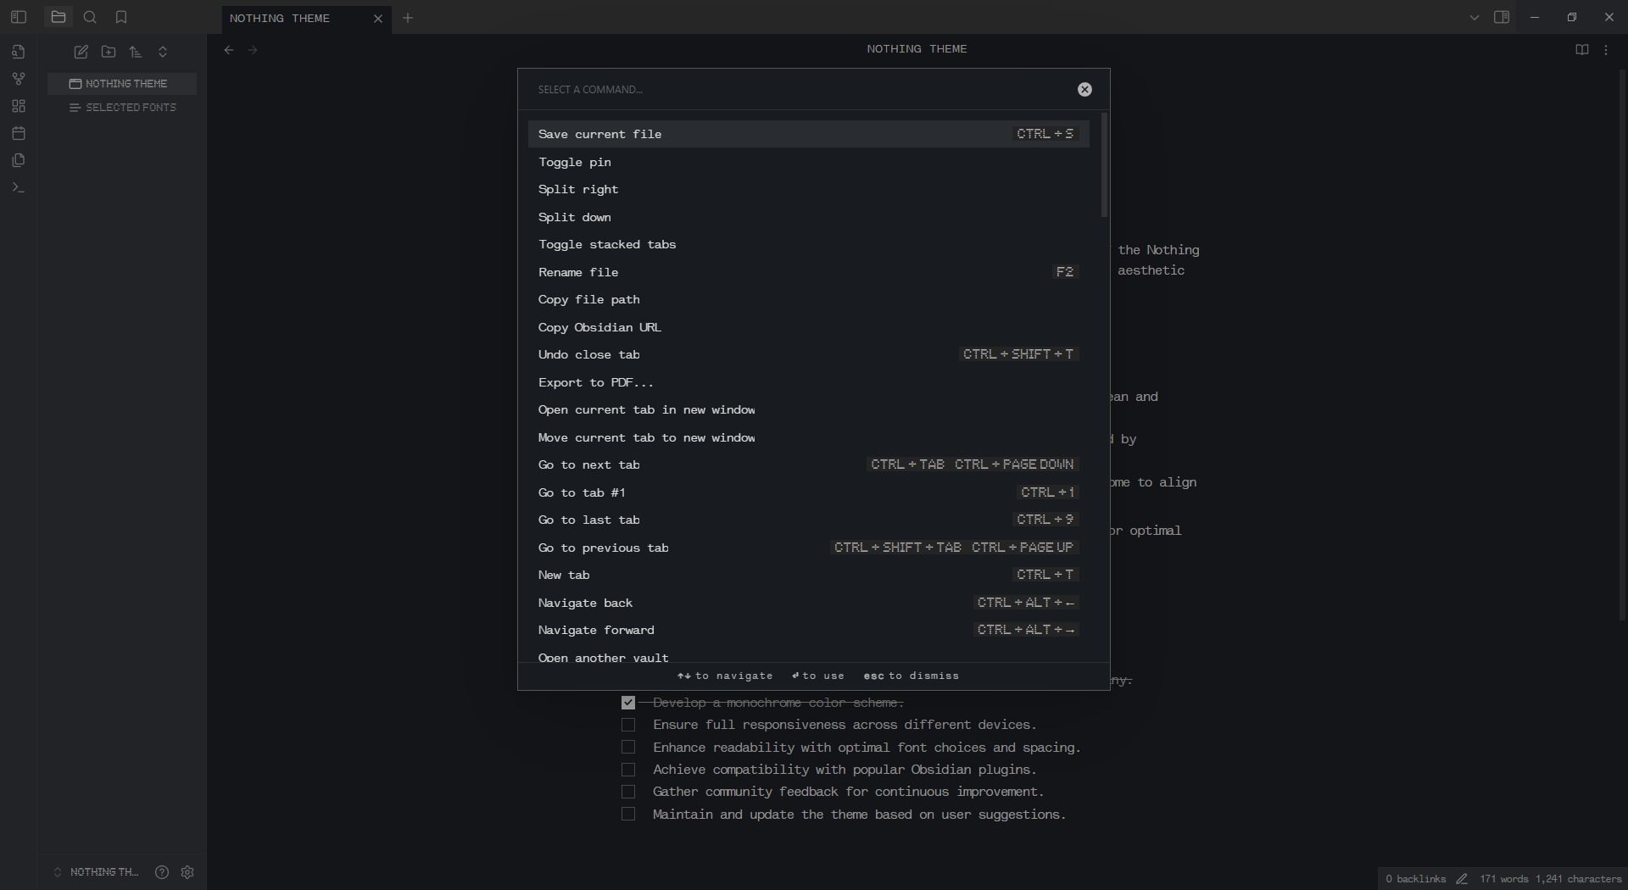Screen dimensions: 1628x890
Task: Run 'Move current tab to new window'
Action: point(809,437)
